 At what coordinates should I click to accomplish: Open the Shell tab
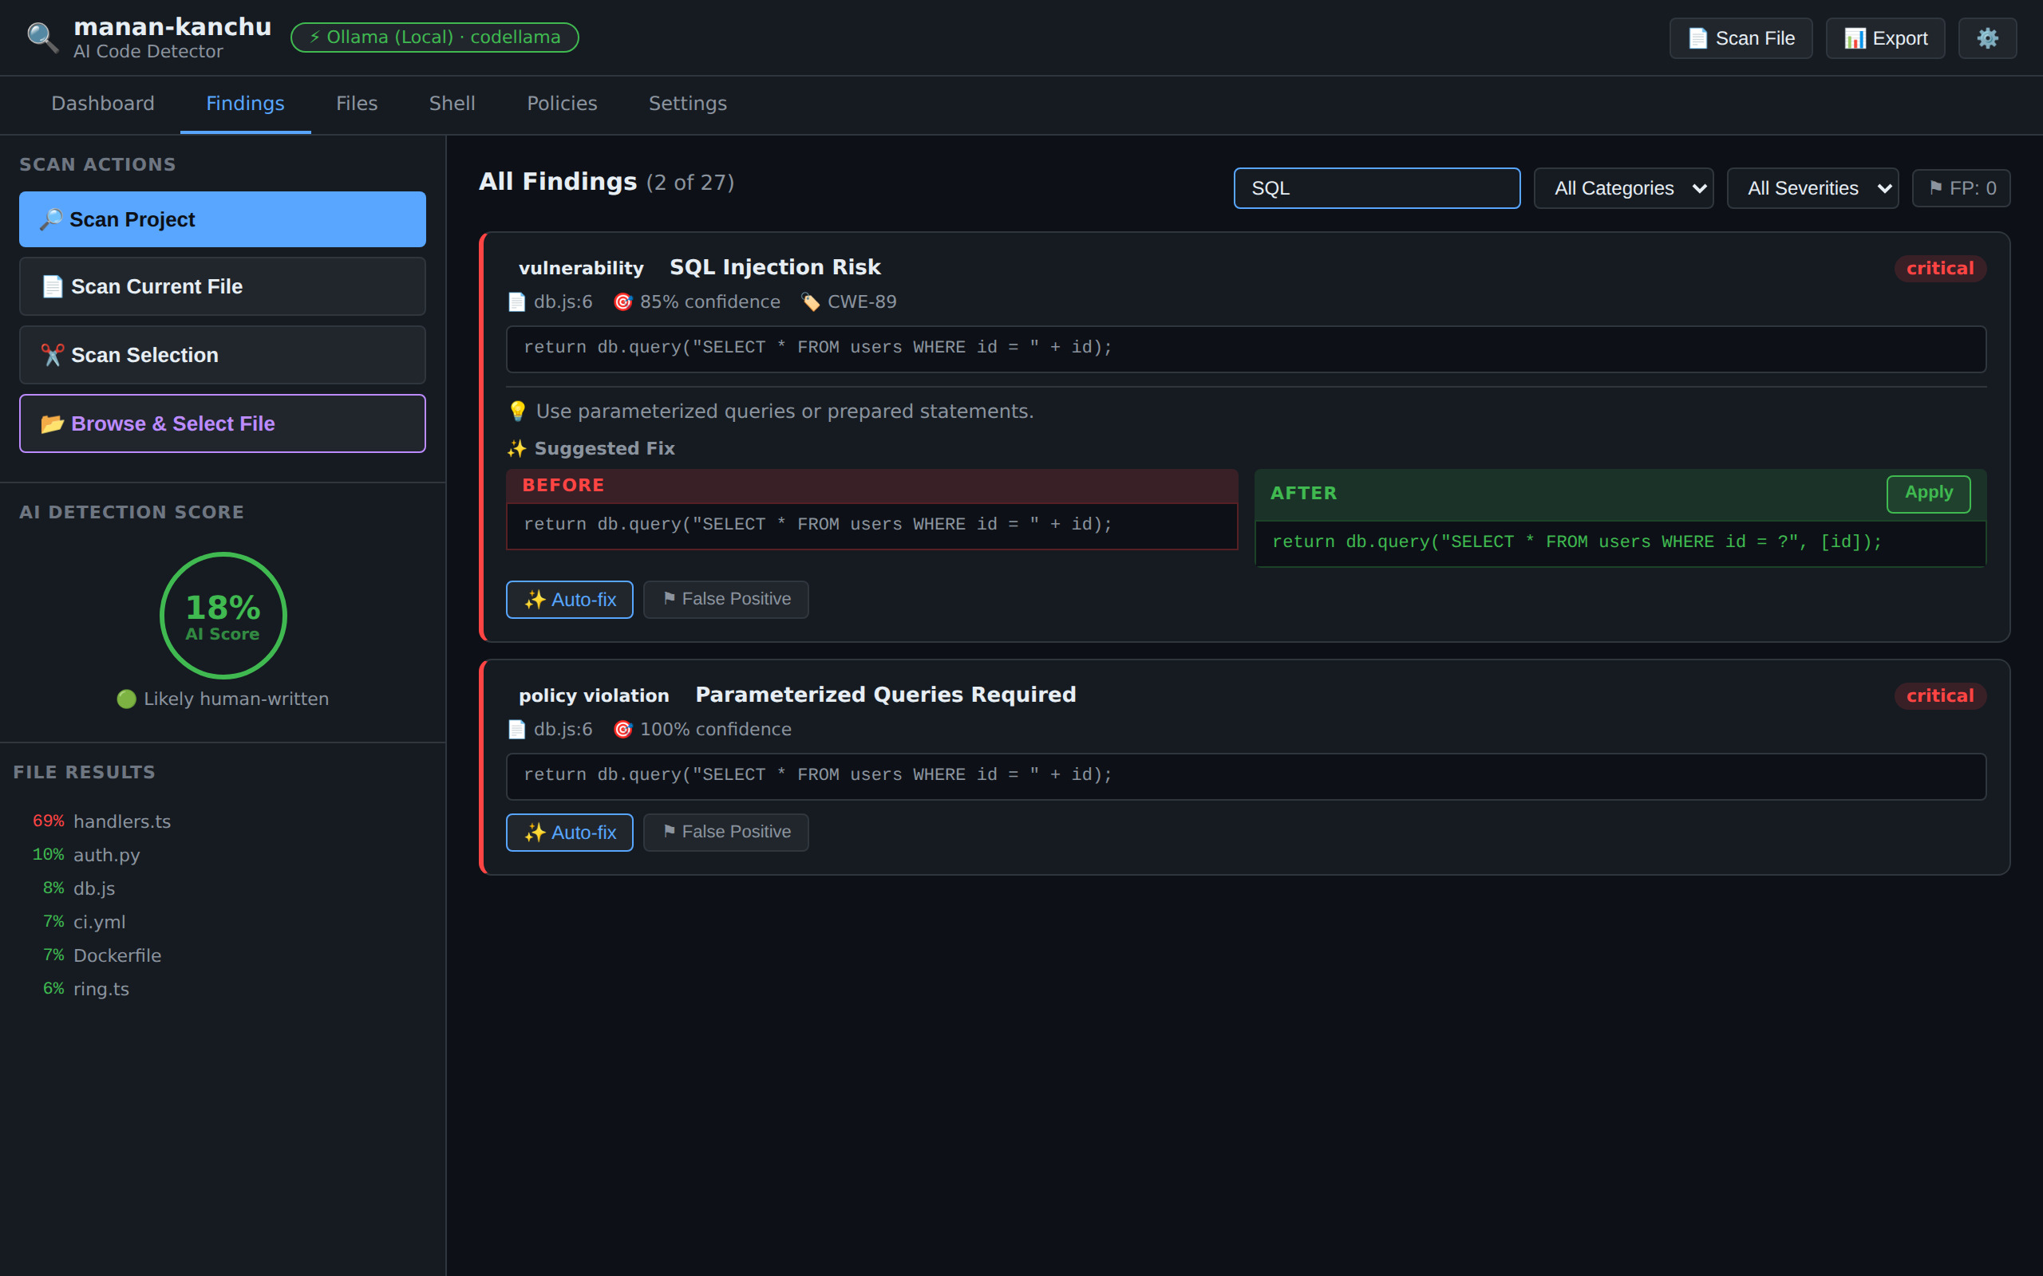coord(452,104)
